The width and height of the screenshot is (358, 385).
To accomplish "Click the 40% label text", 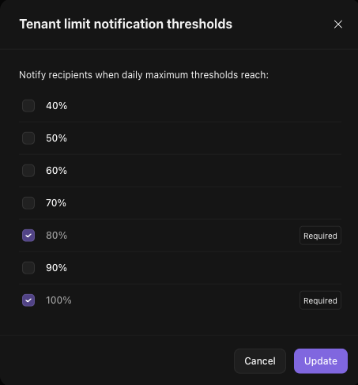I will pos(56,106).
